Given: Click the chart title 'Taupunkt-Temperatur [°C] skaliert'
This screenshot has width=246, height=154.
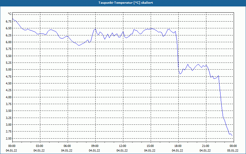Looking at the screenshot, I should click(x=126, y=3).
